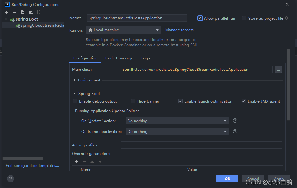Open help for On 'Update' action
This screenshot has height=188, width=297.
pyautogui.click(x=235, y=121)
